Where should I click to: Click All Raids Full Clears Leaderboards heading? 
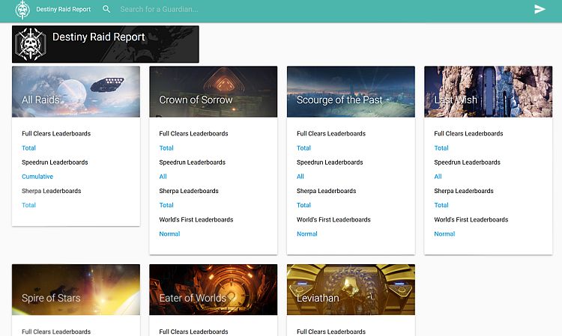[56, 133]
